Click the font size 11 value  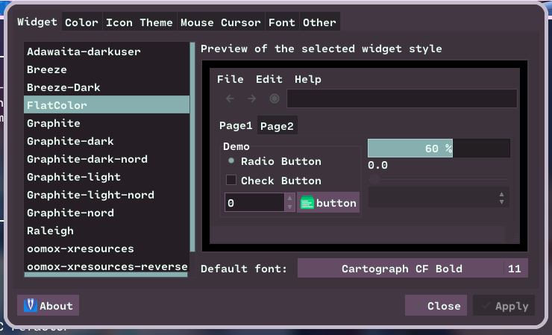click(515, 269)
